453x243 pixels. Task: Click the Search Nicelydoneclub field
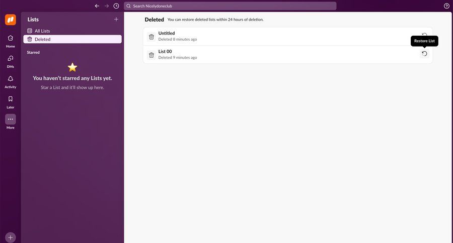coord(230,6)
